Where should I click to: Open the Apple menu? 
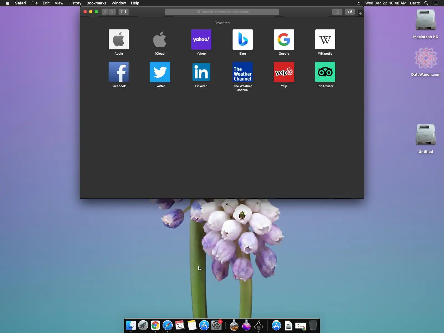pos(7,3)
